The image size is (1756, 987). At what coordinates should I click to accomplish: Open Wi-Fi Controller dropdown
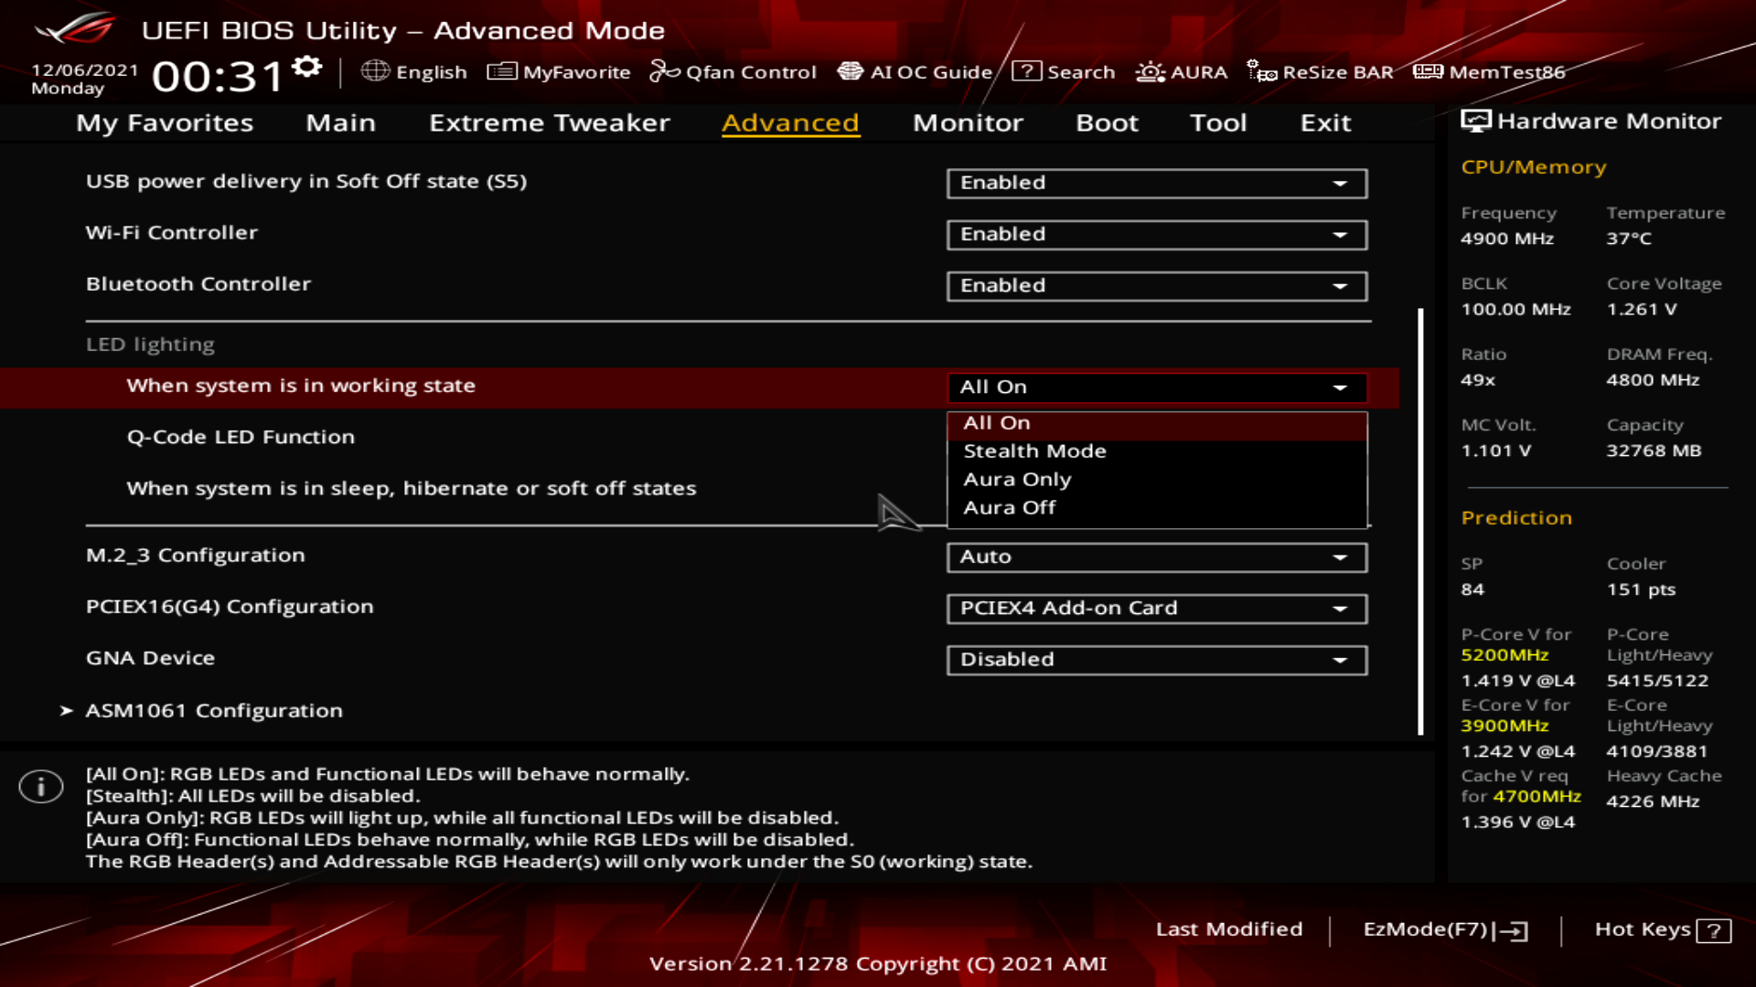[x=1156, y=235]
